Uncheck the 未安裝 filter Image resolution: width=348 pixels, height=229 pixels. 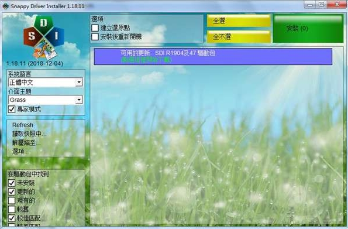pos(12,183)
